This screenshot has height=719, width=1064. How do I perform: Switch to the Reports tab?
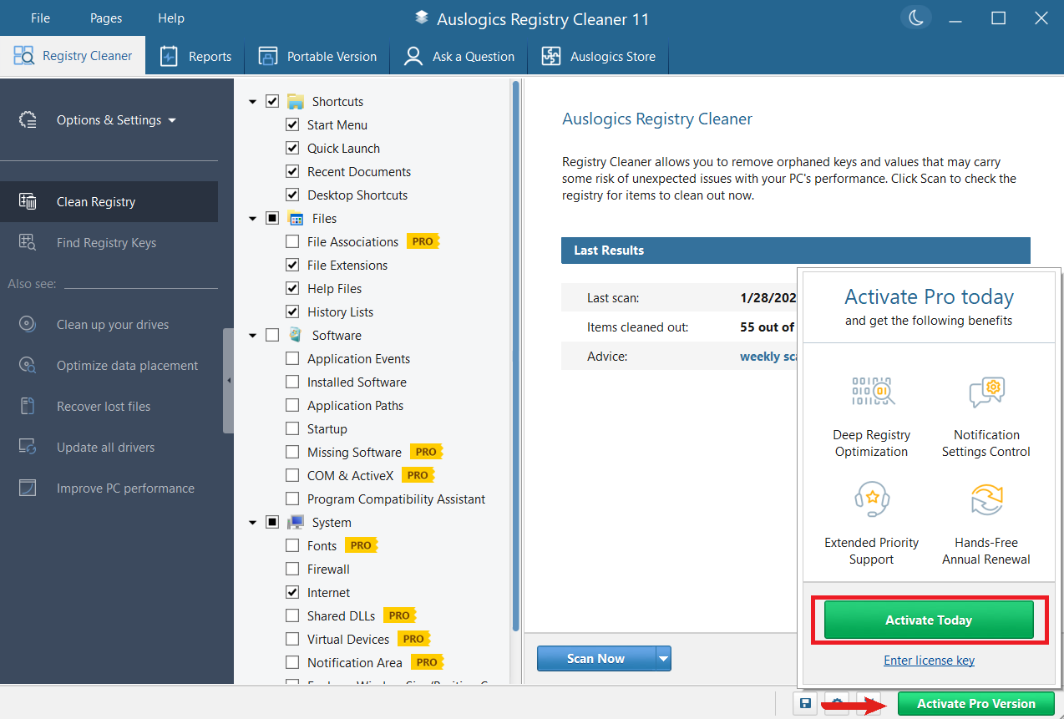coord(195,57)
